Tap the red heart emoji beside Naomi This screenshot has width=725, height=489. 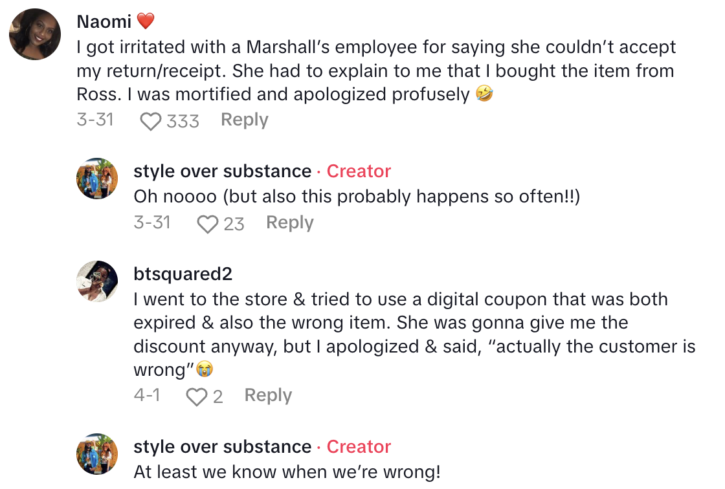coord(147,20)
